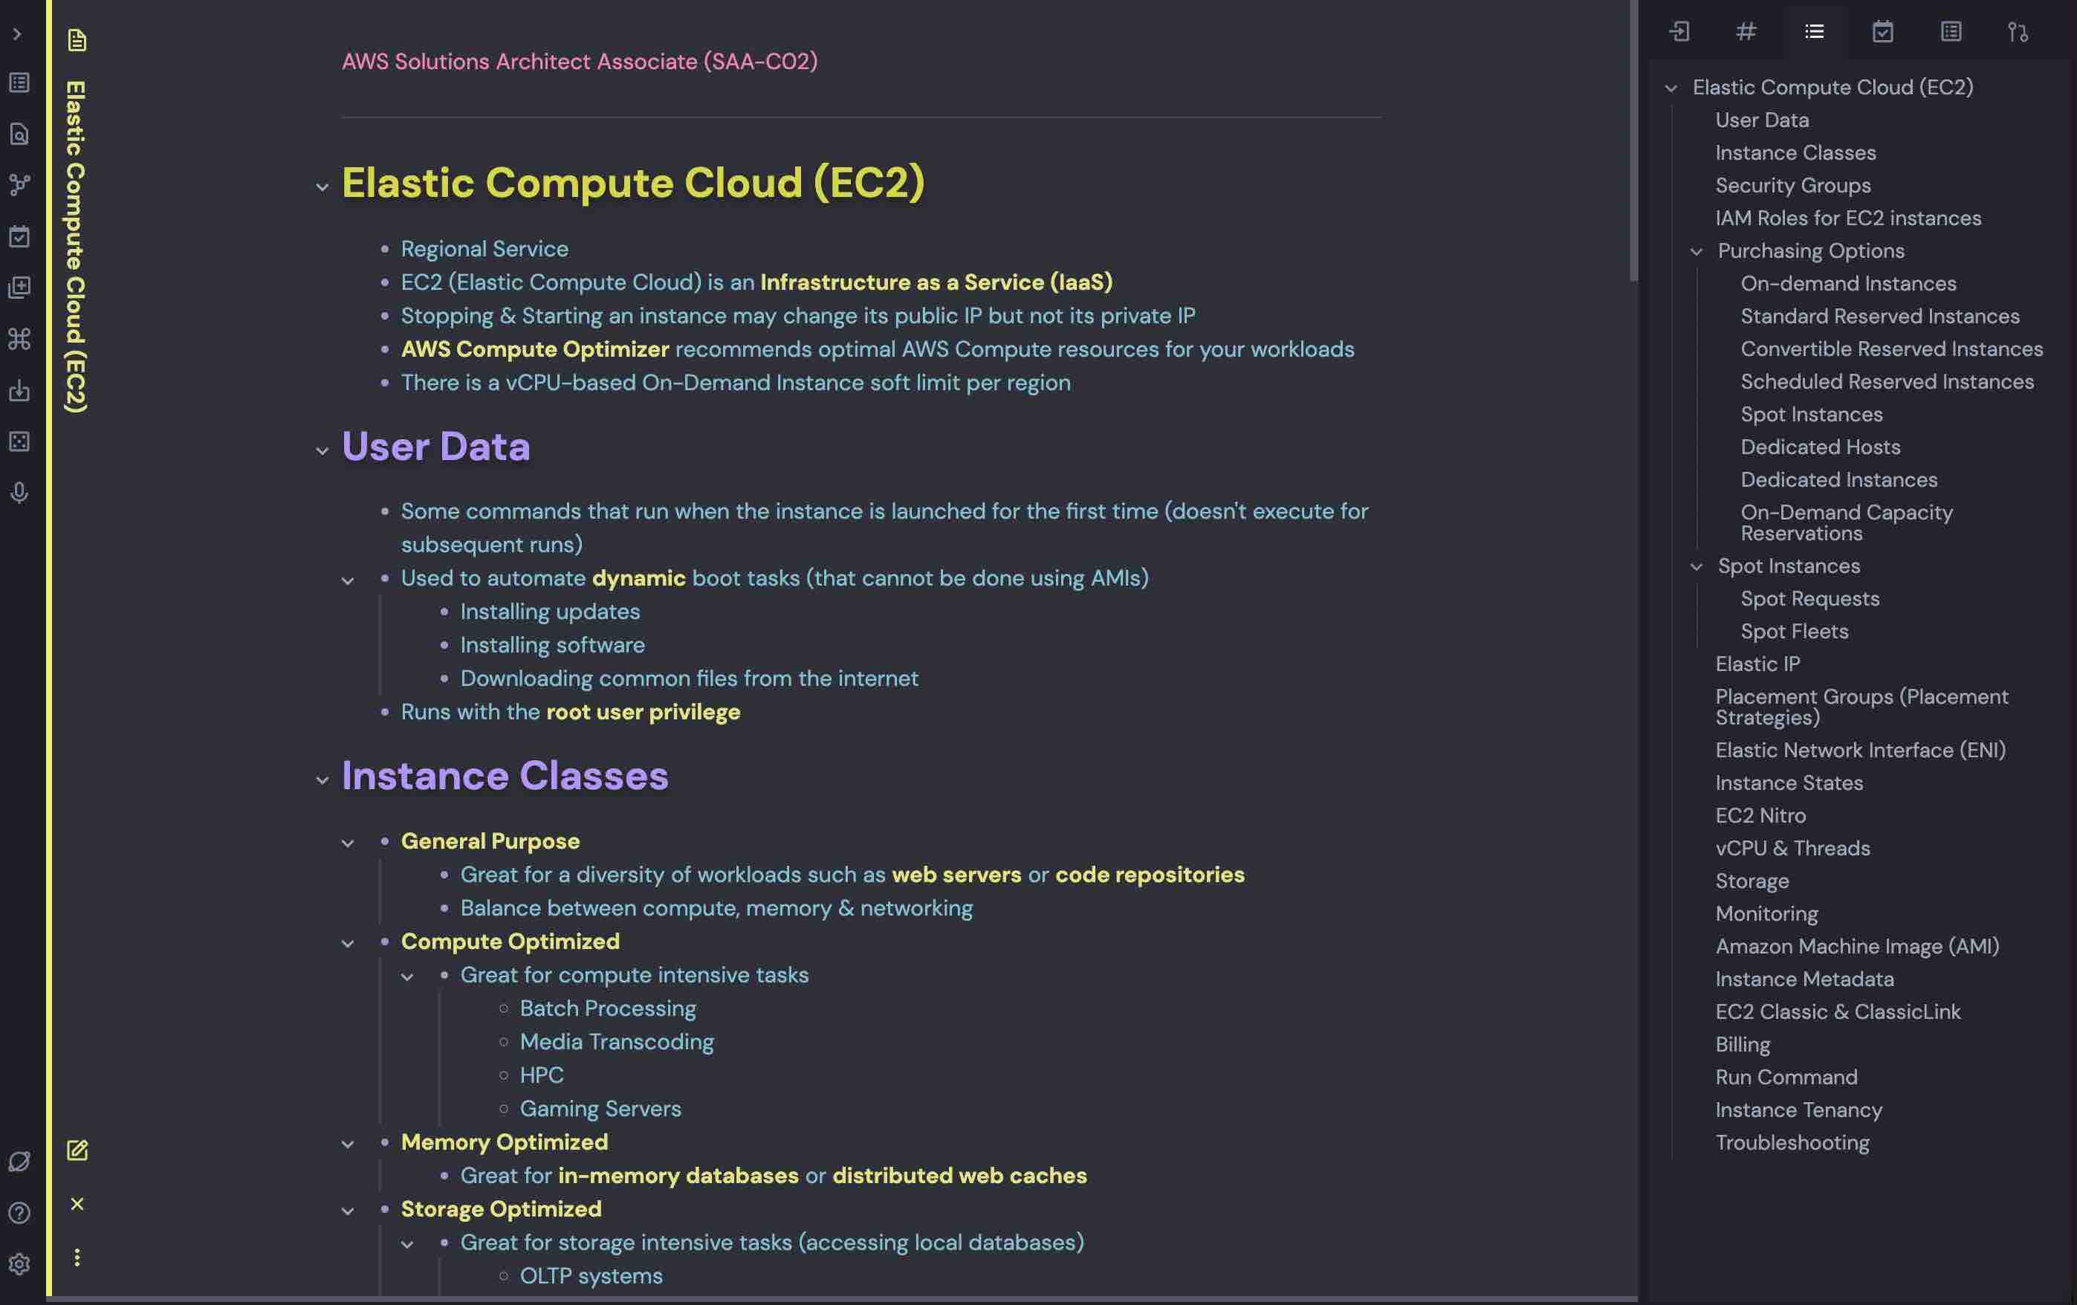Collapse Purchasing Options in the outline

[x=1696, y=252]
